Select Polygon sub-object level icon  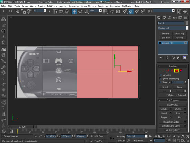click(x=177, y=71)
